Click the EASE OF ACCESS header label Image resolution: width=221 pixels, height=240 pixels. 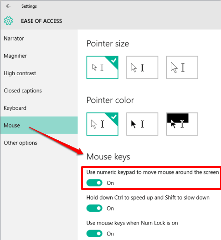(41, 21)
